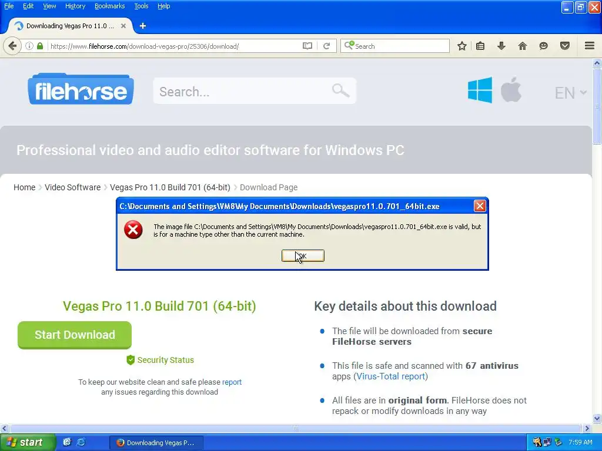Click the horizontal scrollbar right arrow
Viewport: 602px width, 451px height.
[587, 428]
